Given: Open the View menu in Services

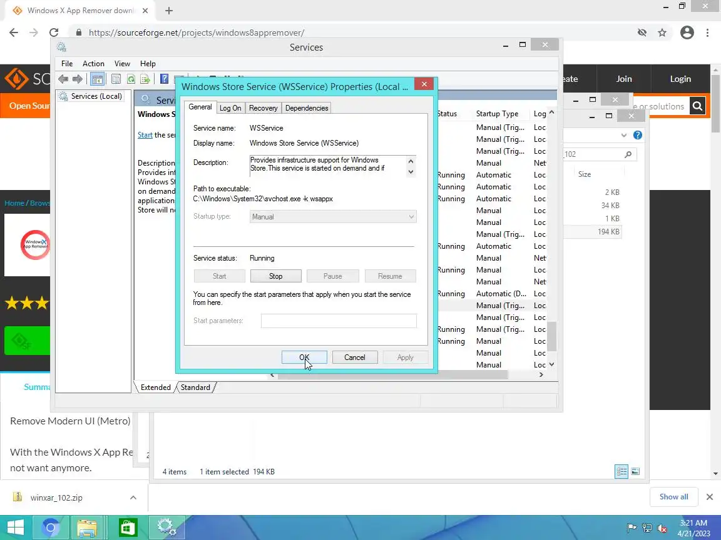Looking at the screenshot, I should click(x=122, y=63).
